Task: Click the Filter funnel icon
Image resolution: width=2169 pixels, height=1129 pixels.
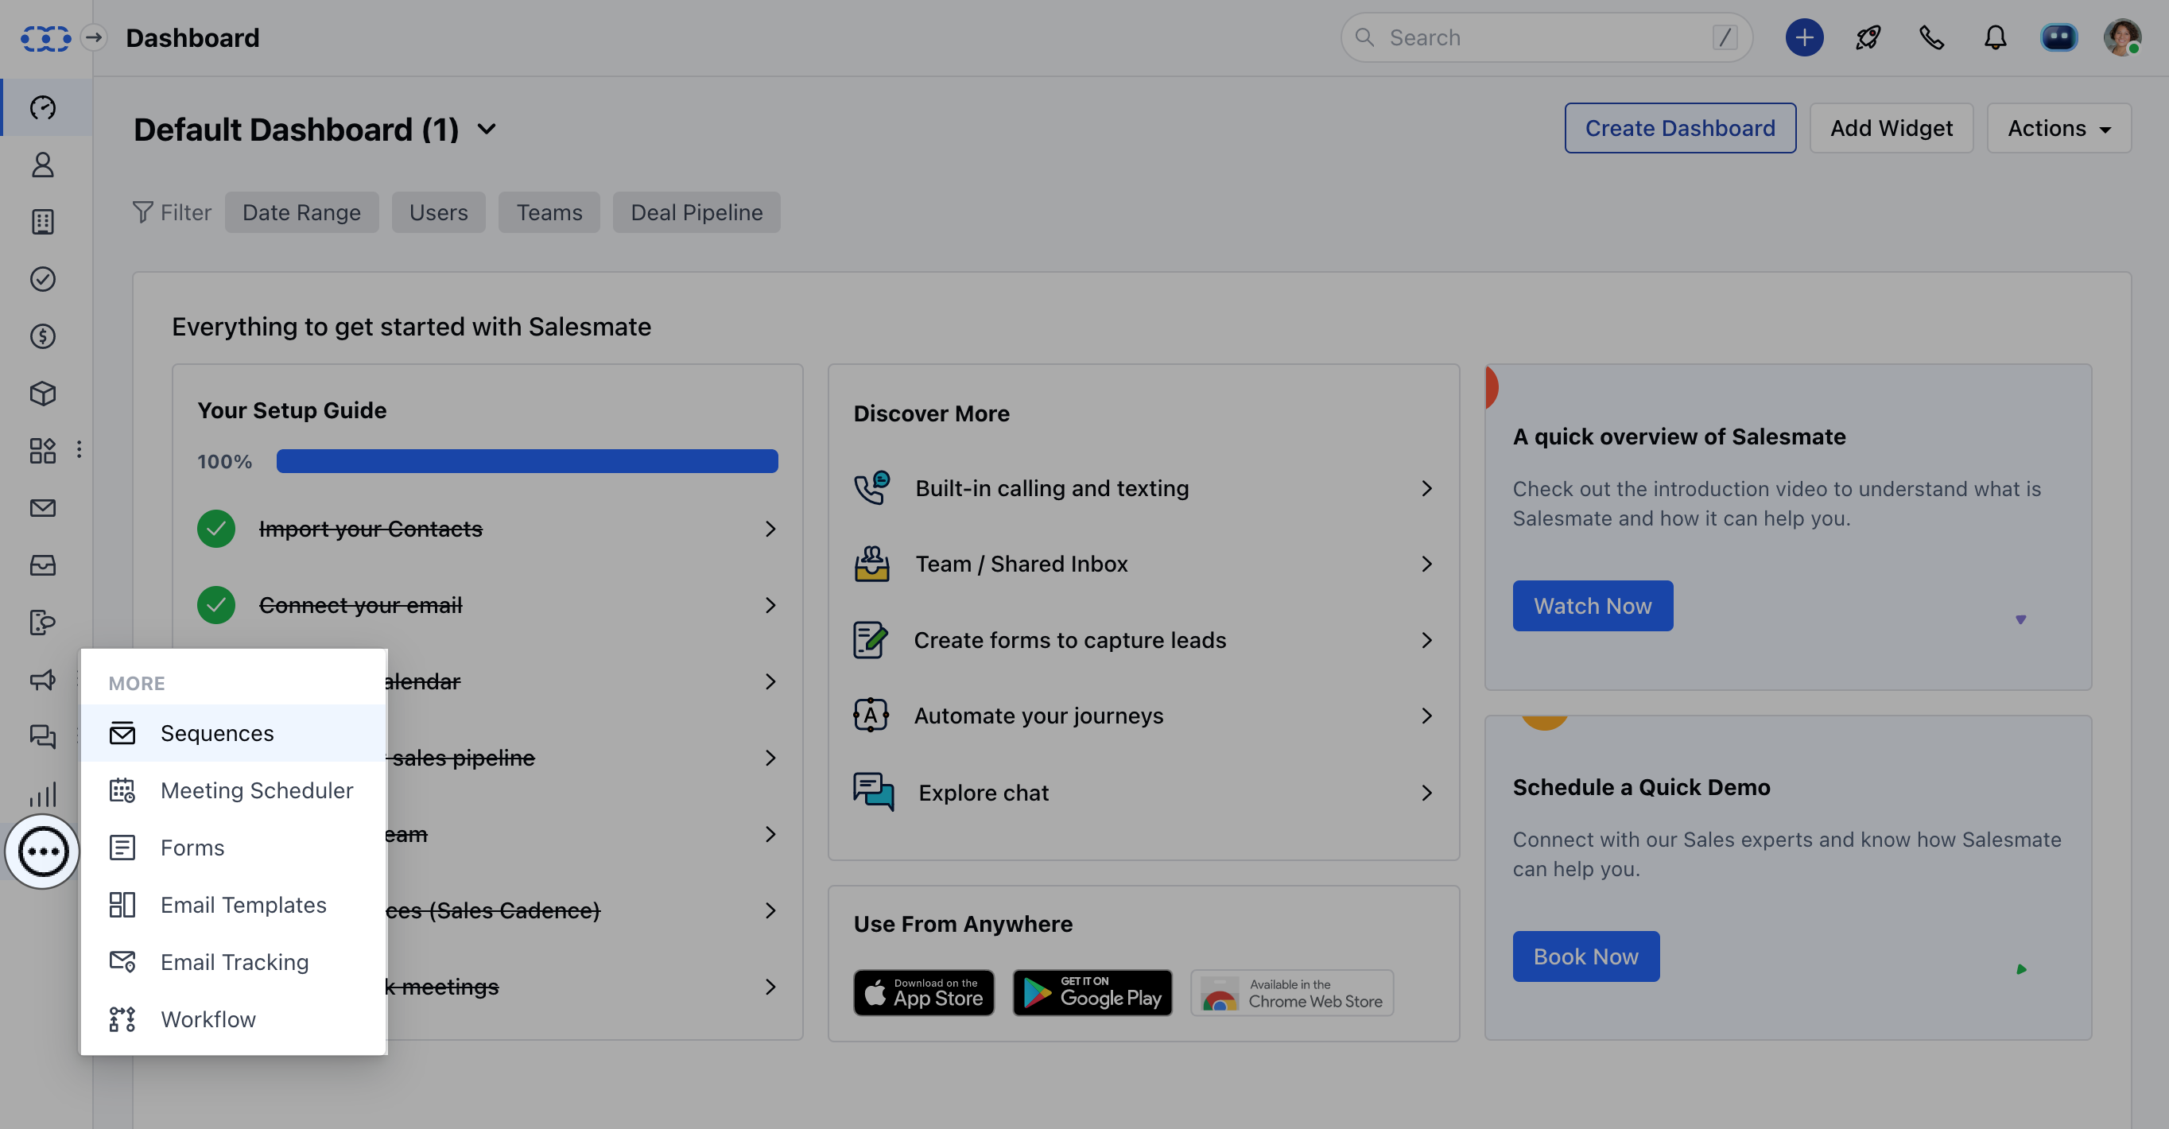Action: 143,212
